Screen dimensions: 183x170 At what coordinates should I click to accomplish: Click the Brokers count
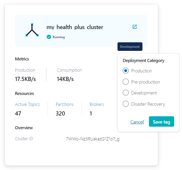click(91, 113)
